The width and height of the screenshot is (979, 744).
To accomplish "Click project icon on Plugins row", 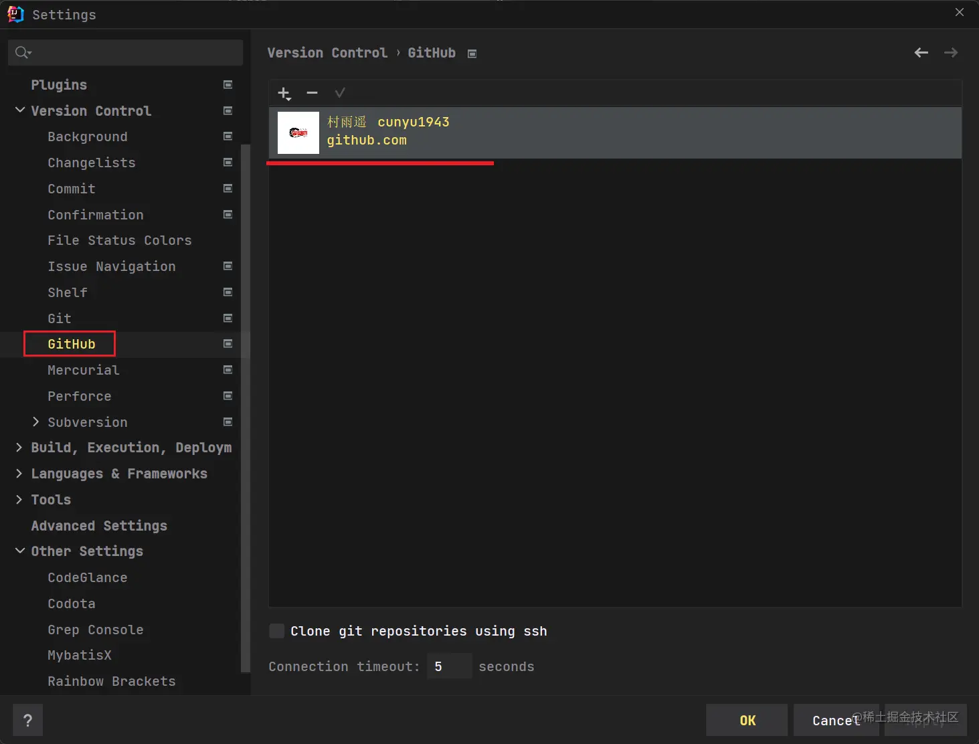I will (x=228, y=84).
